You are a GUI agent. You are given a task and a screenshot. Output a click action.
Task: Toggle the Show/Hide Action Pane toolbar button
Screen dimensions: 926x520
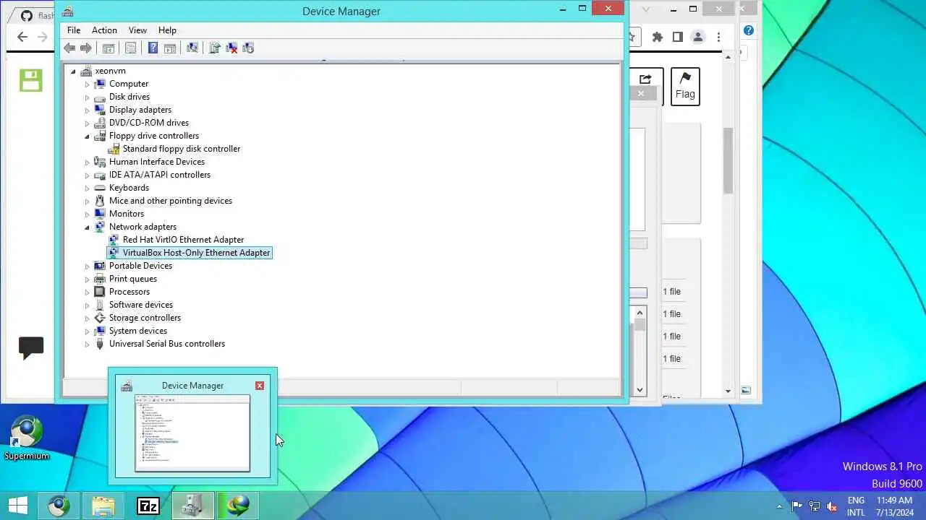170,48
